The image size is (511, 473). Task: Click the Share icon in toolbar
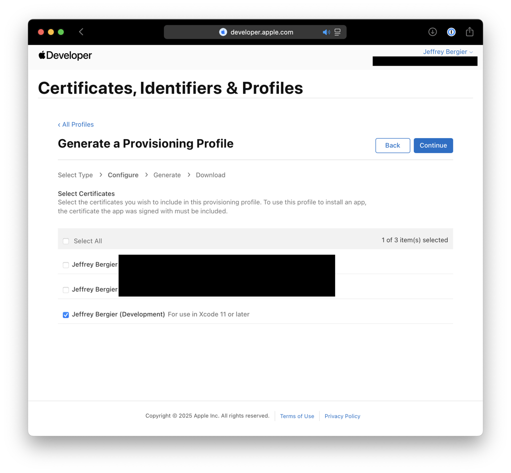(x=470, y=32)
